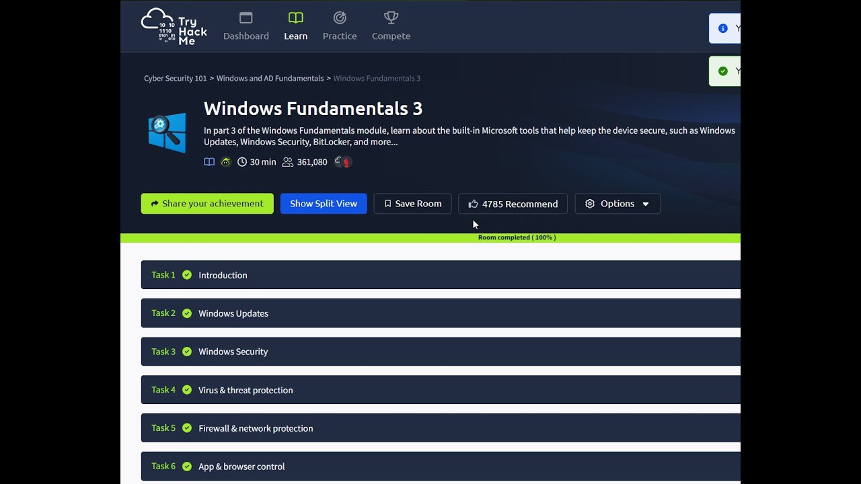Click Windows Fundamentals 3 breadcrumb text
Image resolution: width=861 pixels, height=484 pixels.
pyautogui.click(x=377, y=78)
